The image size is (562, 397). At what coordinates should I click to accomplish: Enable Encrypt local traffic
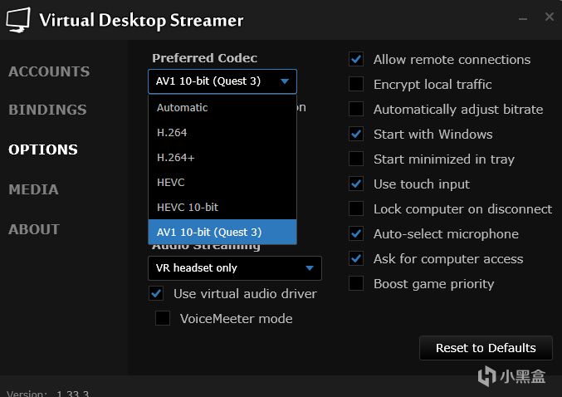356,85
